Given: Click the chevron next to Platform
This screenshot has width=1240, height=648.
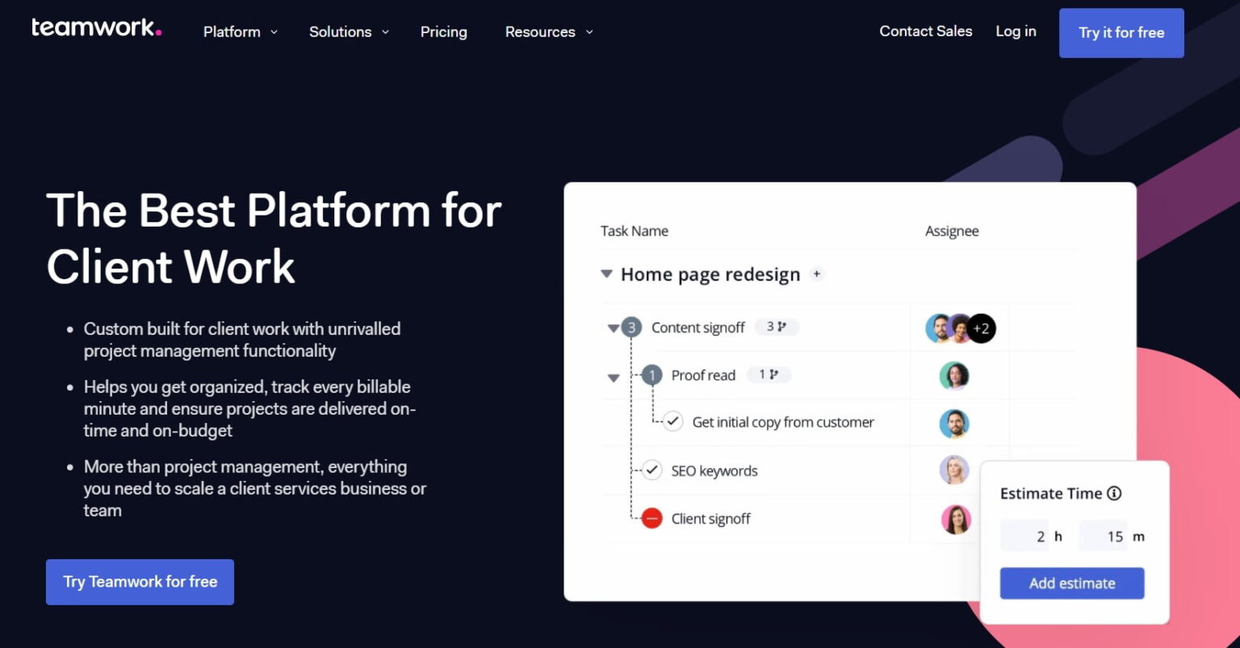Looking at the screenshot, I should [274, 32].
